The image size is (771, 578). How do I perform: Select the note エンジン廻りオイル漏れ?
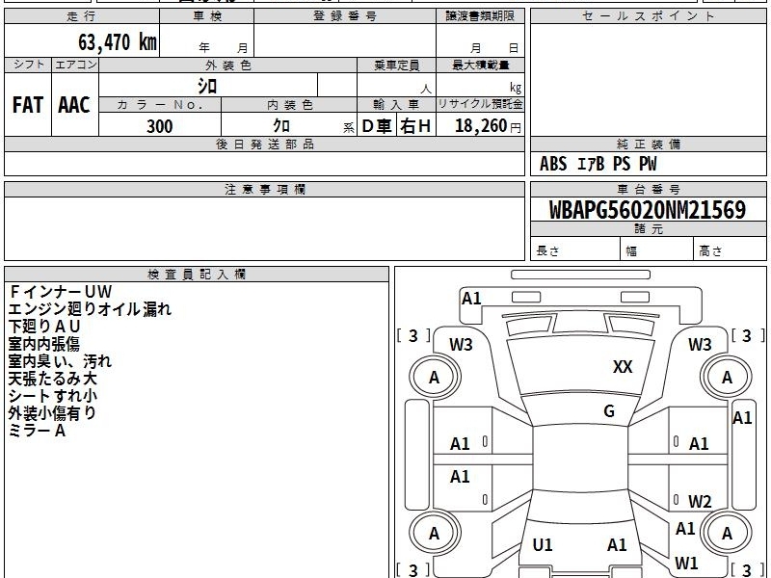(90, 309)
